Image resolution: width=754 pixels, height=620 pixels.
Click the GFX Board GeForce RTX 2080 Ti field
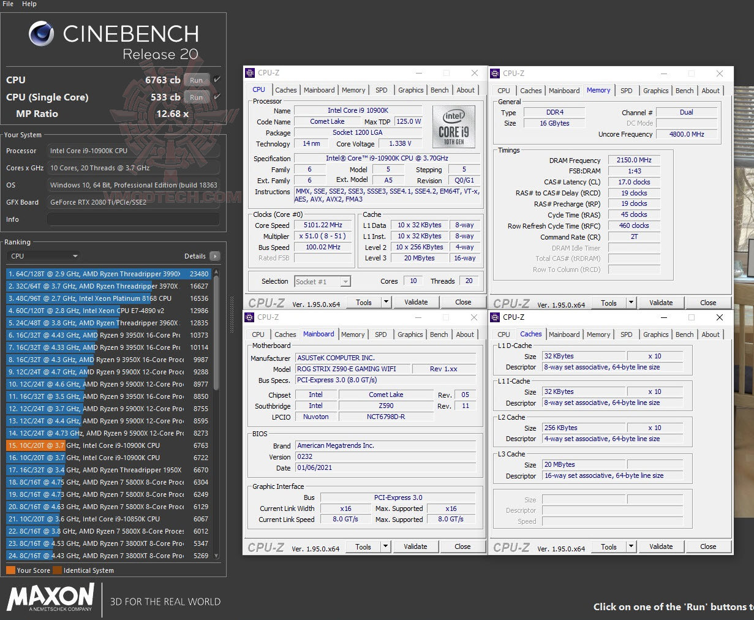tap(134, 202)
